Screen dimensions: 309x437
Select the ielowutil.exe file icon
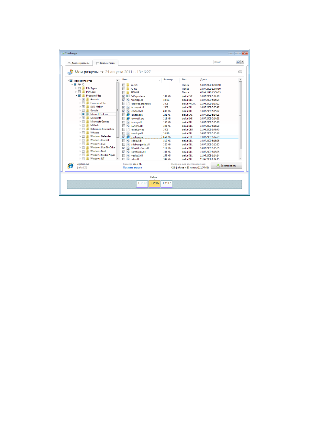tap(128, 119)
